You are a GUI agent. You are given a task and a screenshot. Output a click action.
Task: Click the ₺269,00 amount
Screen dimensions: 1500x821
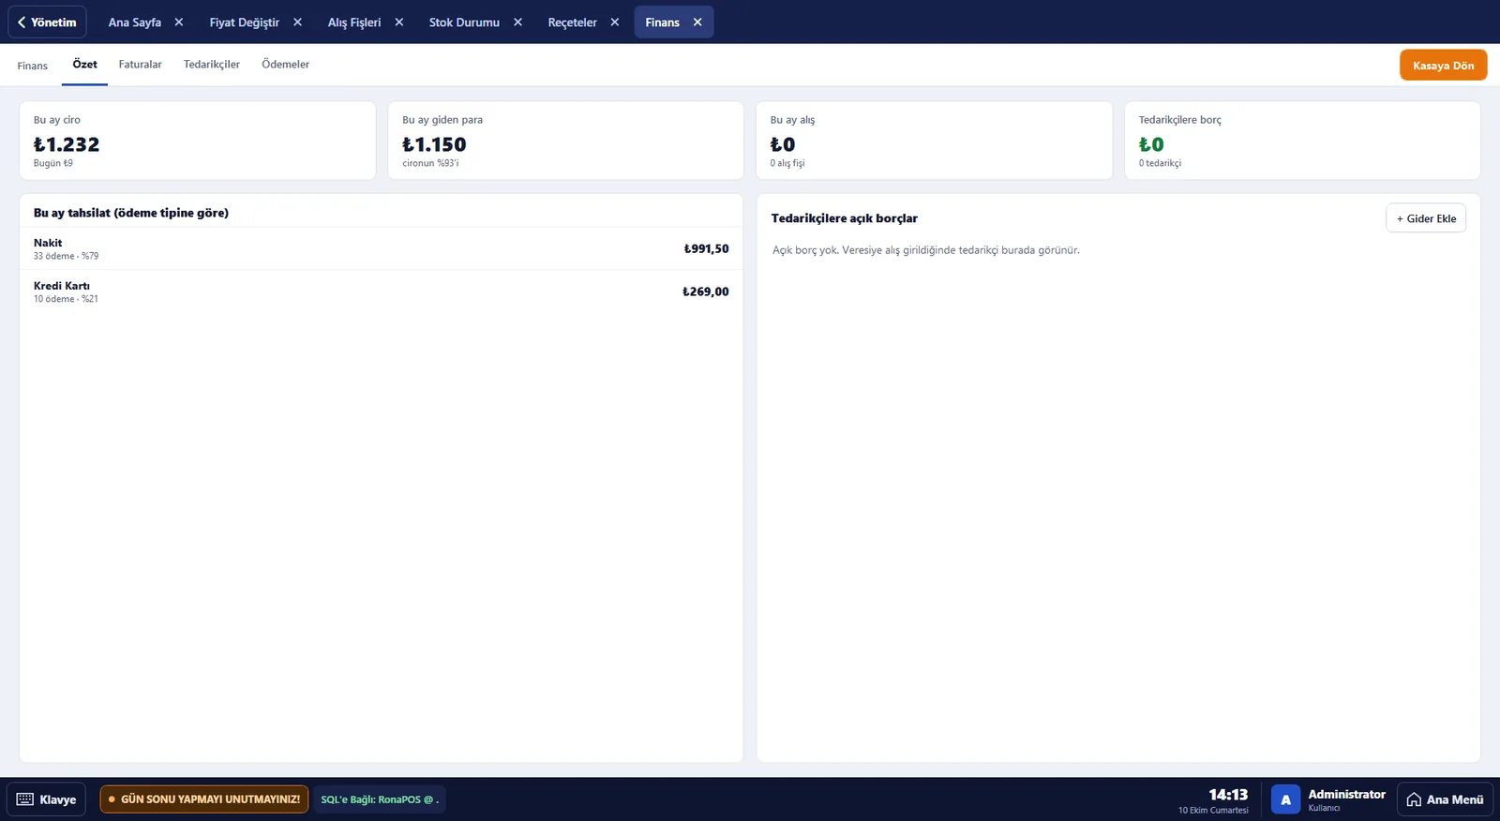[706, 291]
